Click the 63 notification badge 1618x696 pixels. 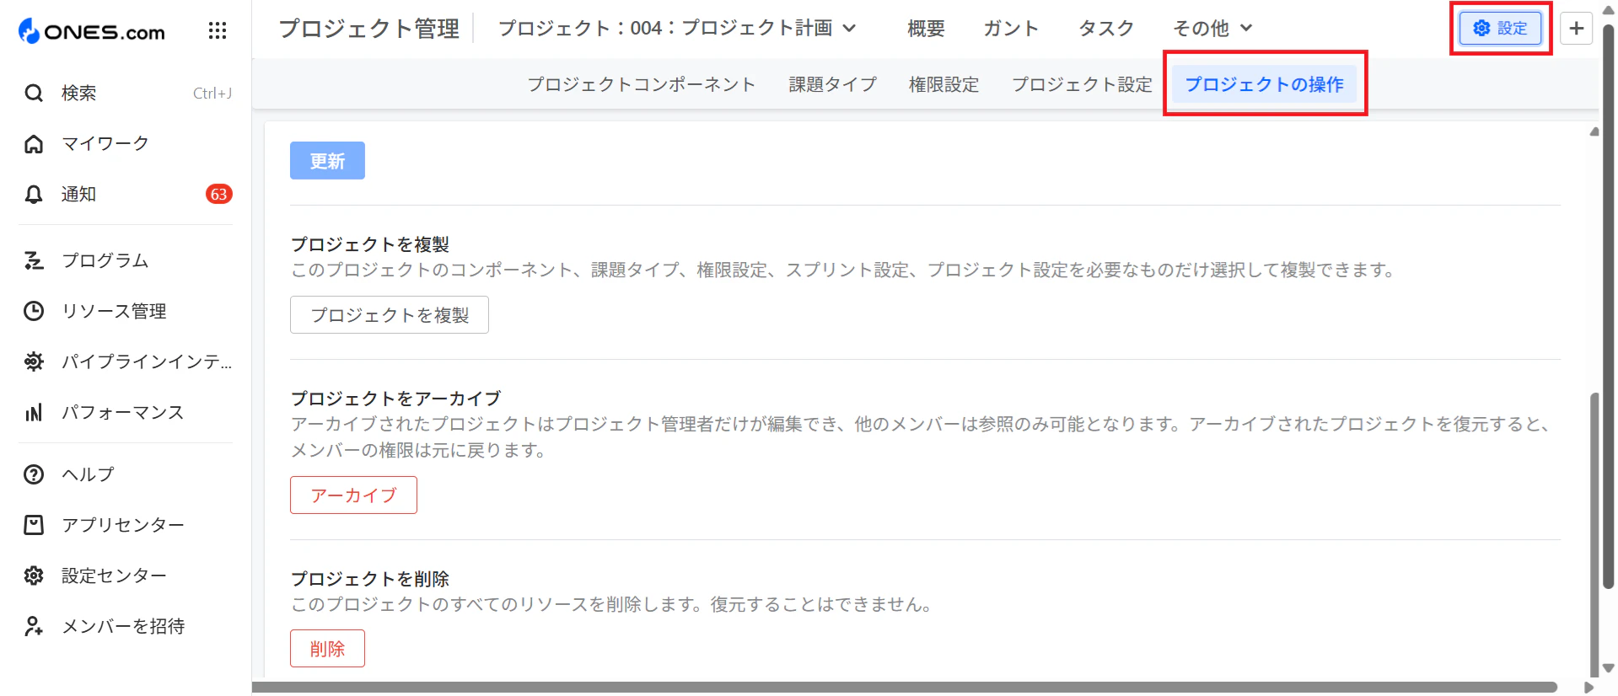(219, 194)
